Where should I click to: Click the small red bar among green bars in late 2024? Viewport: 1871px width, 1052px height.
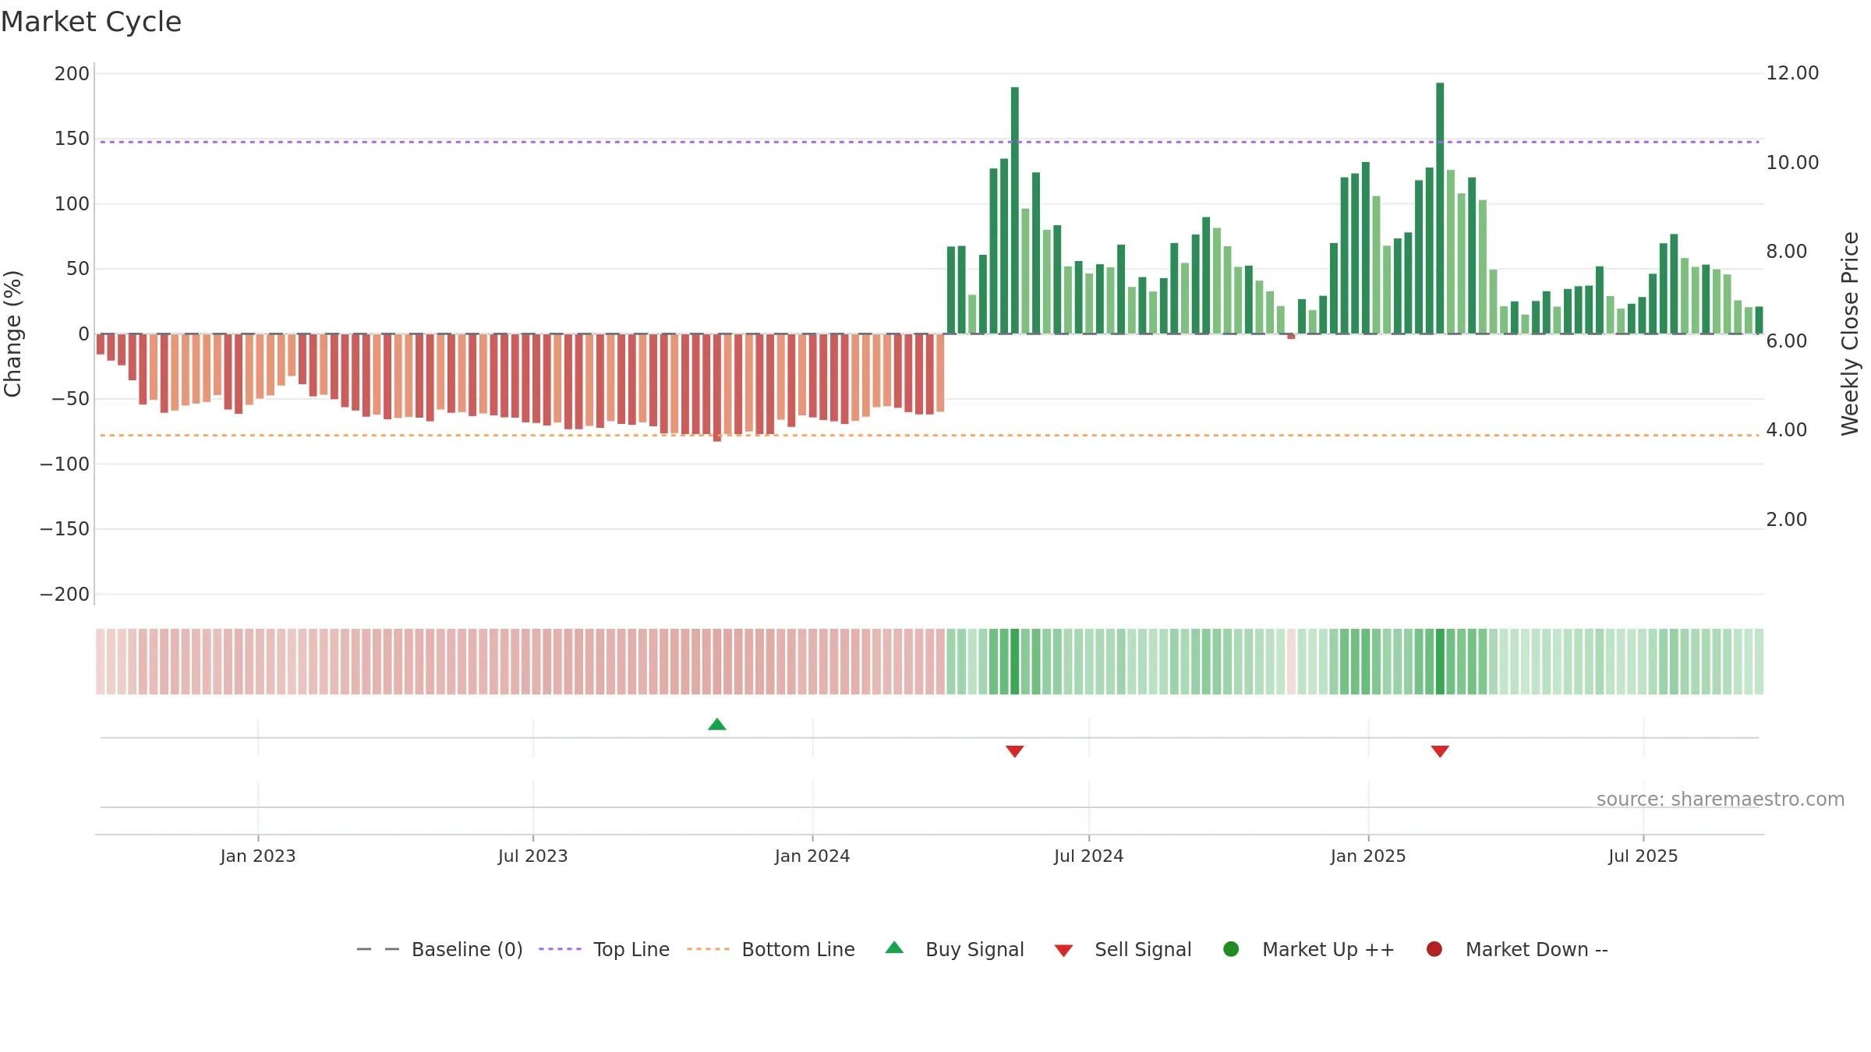pos(1291,336)
